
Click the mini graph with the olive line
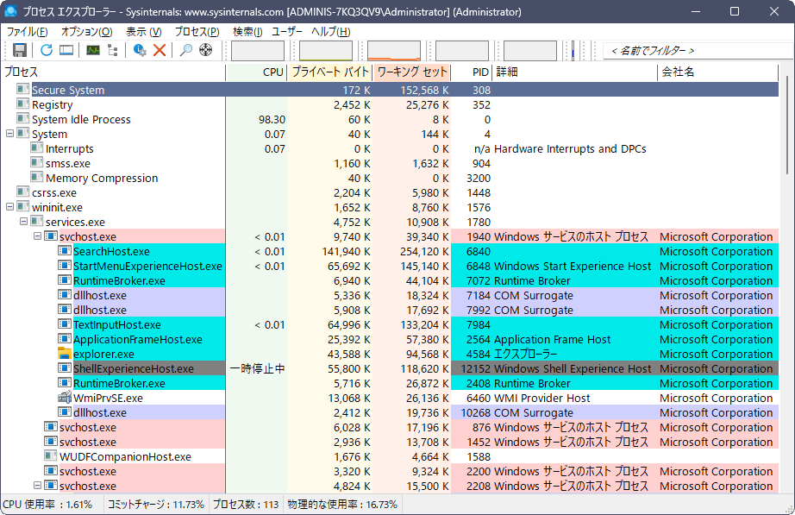click(326, 51)
